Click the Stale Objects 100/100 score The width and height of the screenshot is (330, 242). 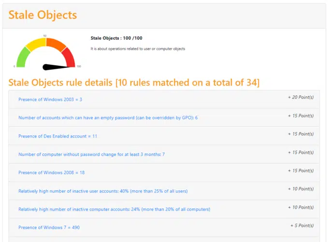tap(116, 38)
